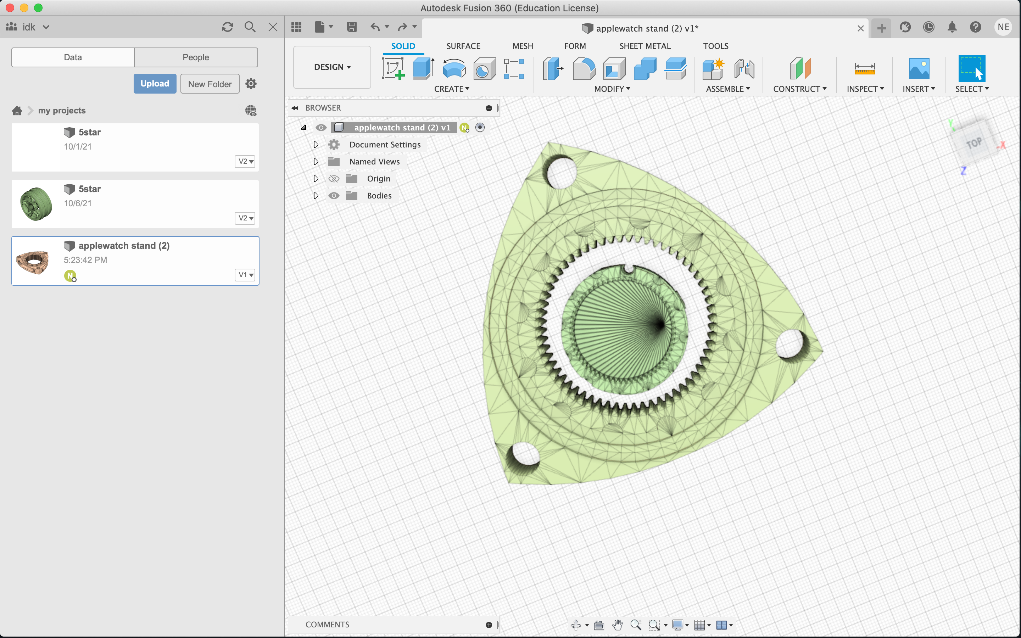1021x638 pixels.
Task: Switch to the SURFACE tab
Action: (463, 46)
